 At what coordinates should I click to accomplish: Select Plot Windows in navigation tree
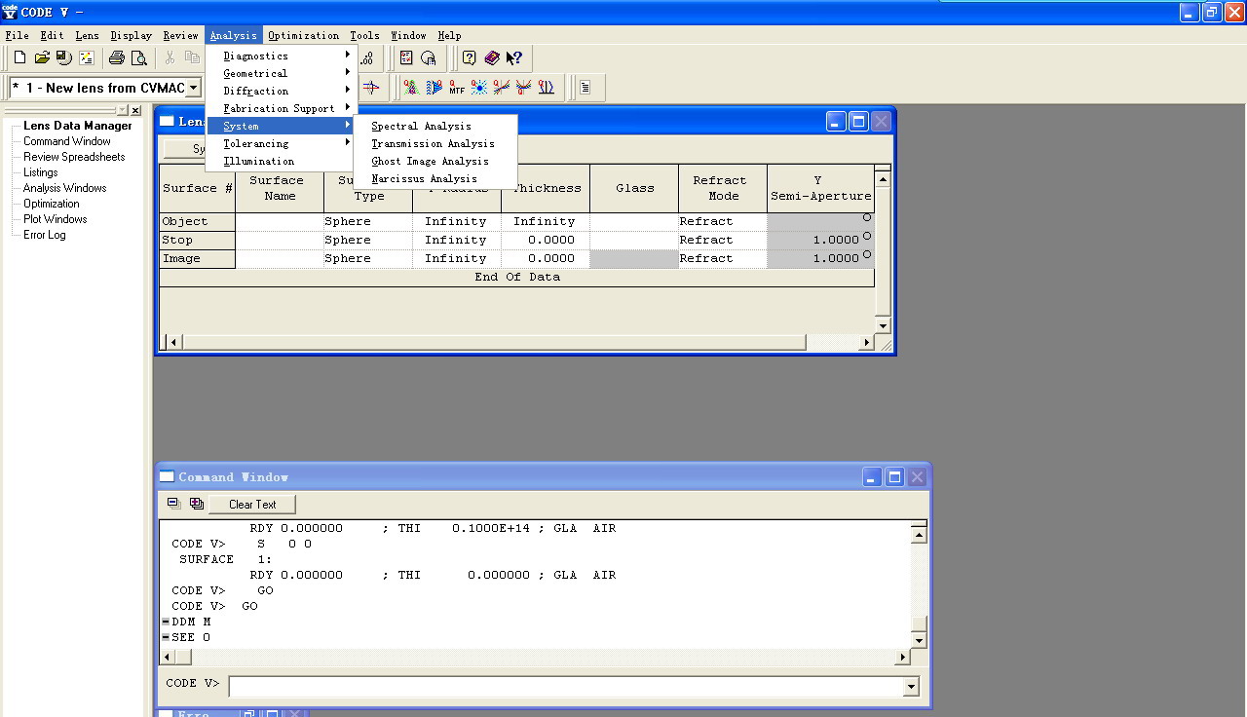pos(56,219)
